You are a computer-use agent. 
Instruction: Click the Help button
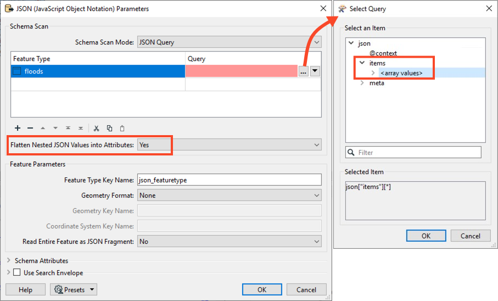[25, 289]
